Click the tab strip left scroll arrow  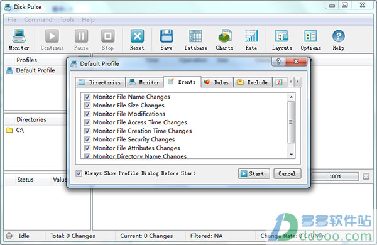(x=291, y=82)
